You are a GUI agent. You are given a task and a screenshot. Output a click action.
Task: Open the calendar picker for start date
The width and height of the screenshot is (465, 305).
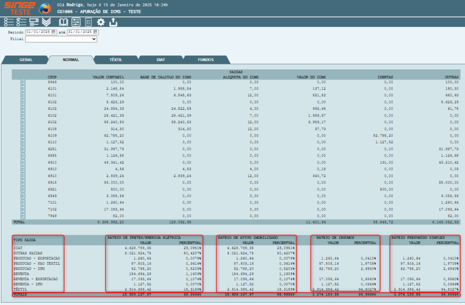(x=53, y=32)
